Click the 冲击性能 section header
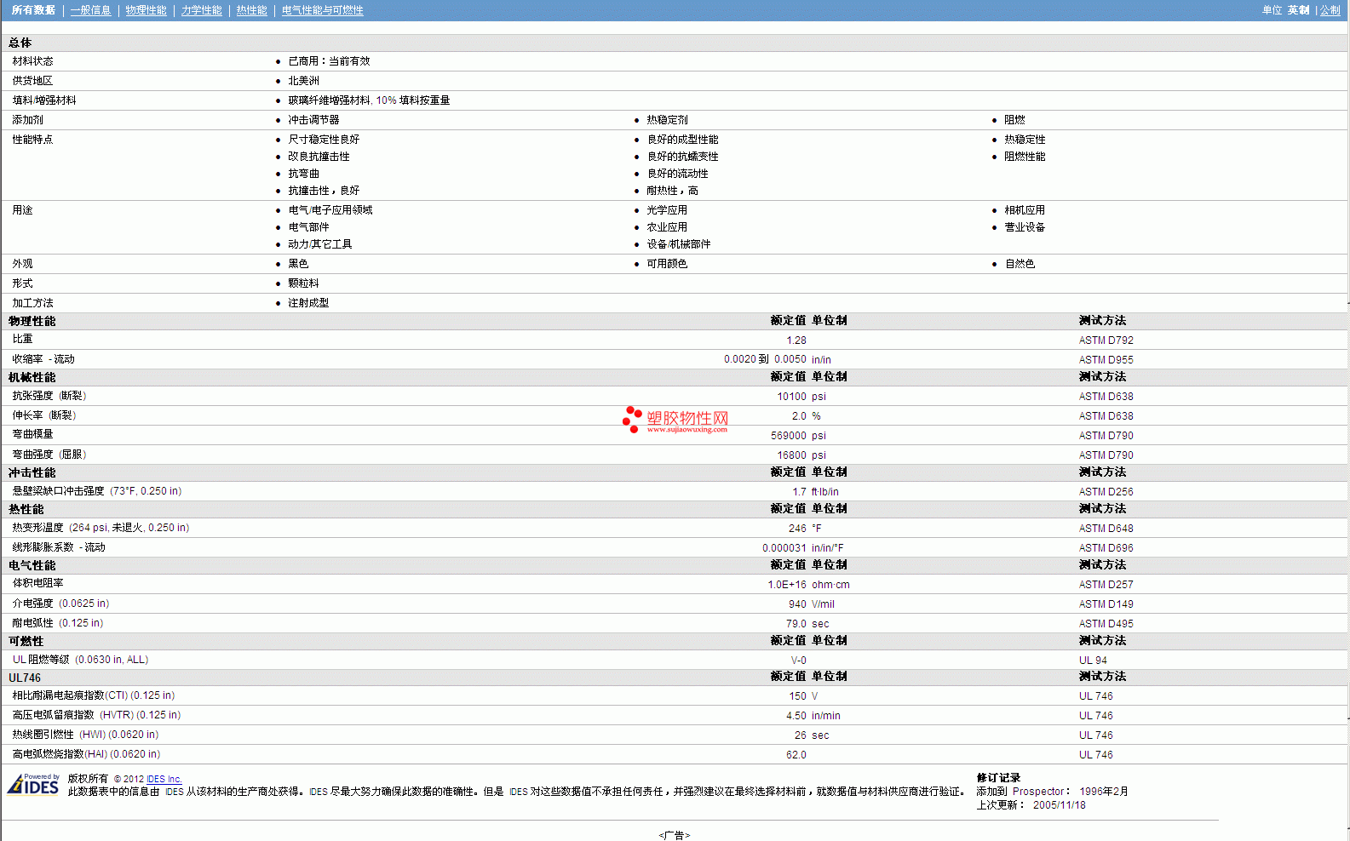Viewport: 1350px width, 841px height. pos(32,472)
